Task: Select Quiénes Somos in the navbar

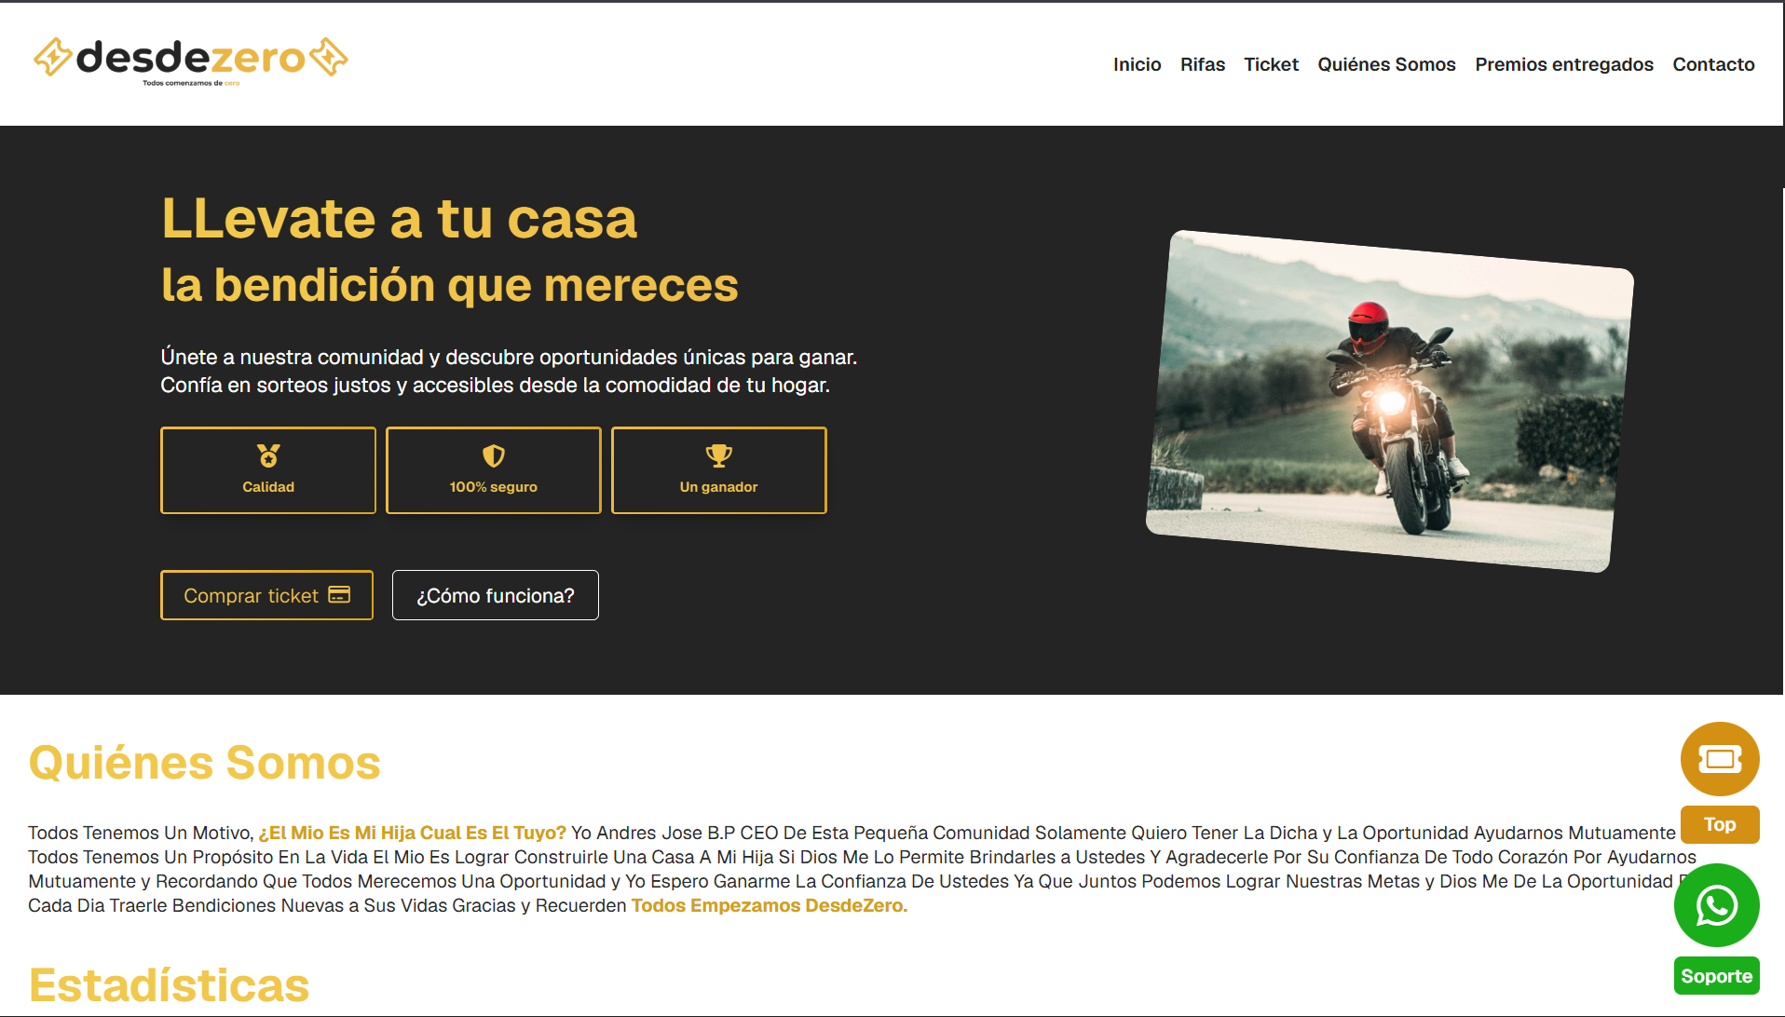Action: pyautogui.click(x=1386, y=64)
